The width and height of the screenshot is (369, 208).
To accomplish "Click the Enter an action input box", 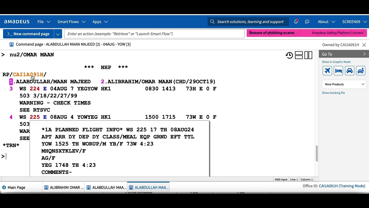I will click(x=154, y=34).
